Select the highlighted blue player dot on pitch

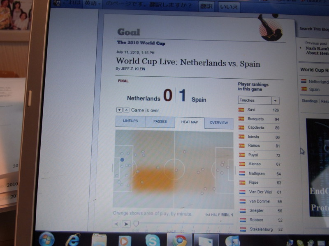click(x=122, y=160)
